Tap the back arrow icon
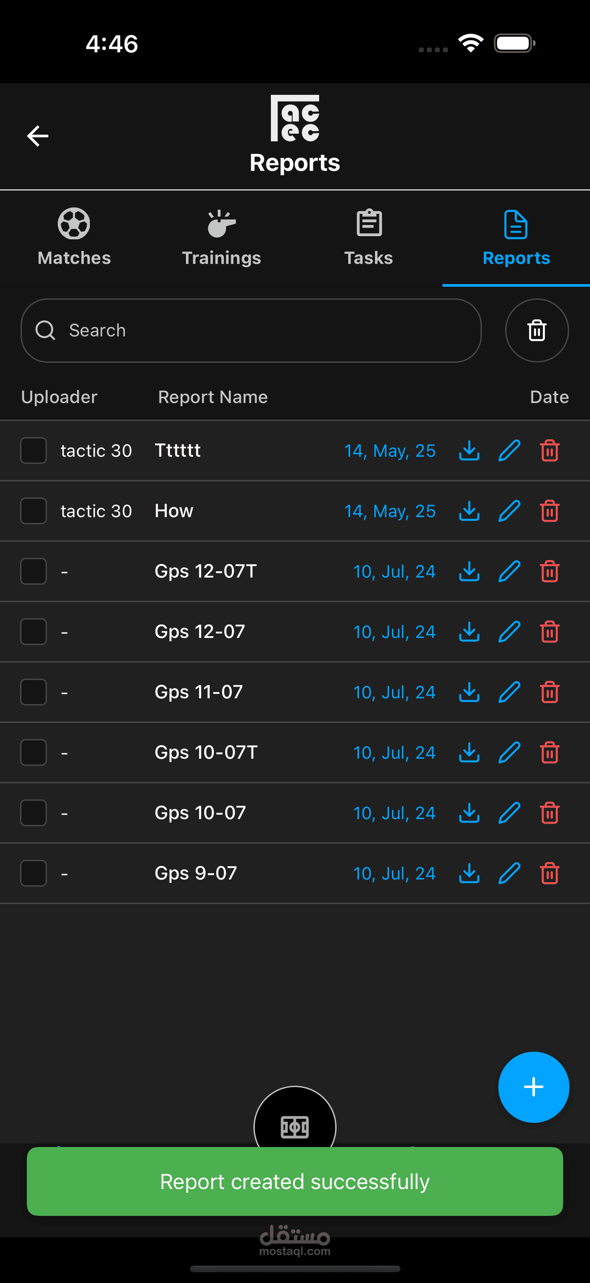The width and height of the screenshot is (590, 1283). click(38, 136)
